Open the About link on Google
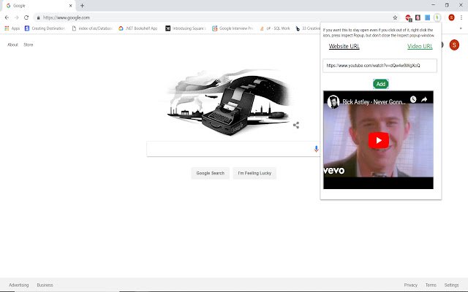Screen dimensions: 468x292 pos(12,45)
